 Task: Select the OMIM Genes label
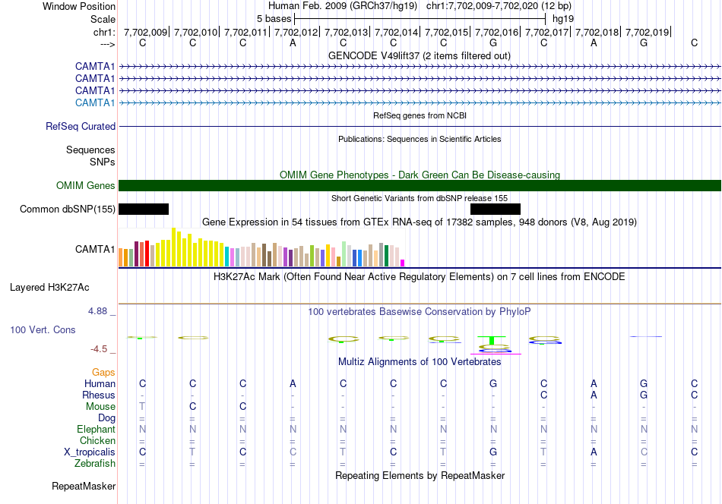85,185
